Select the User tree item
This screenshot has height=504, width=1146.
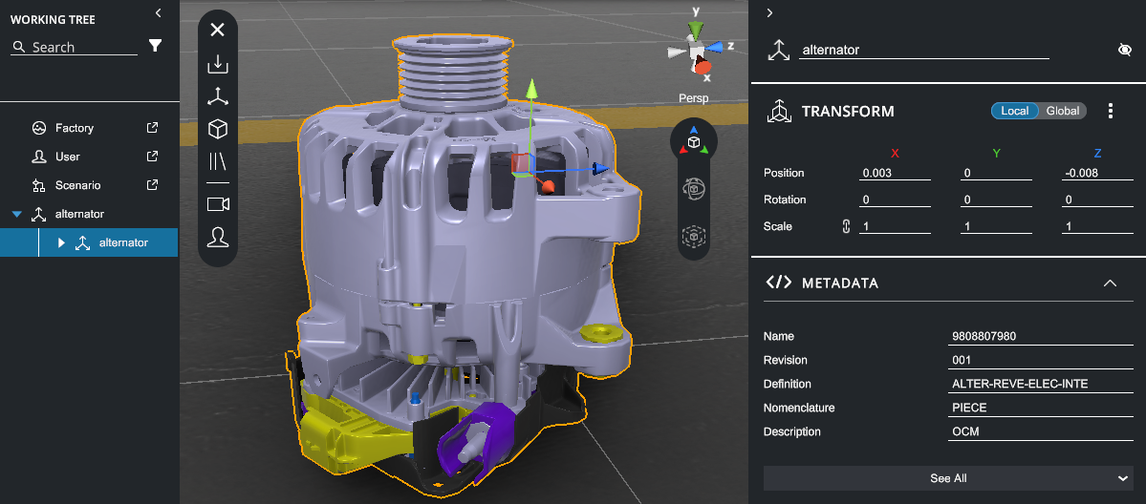point(67,157)
